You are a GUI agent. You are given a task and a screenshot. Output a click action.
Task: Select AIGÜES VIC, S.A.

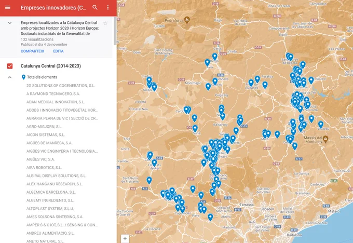click(x=40, y=159)
